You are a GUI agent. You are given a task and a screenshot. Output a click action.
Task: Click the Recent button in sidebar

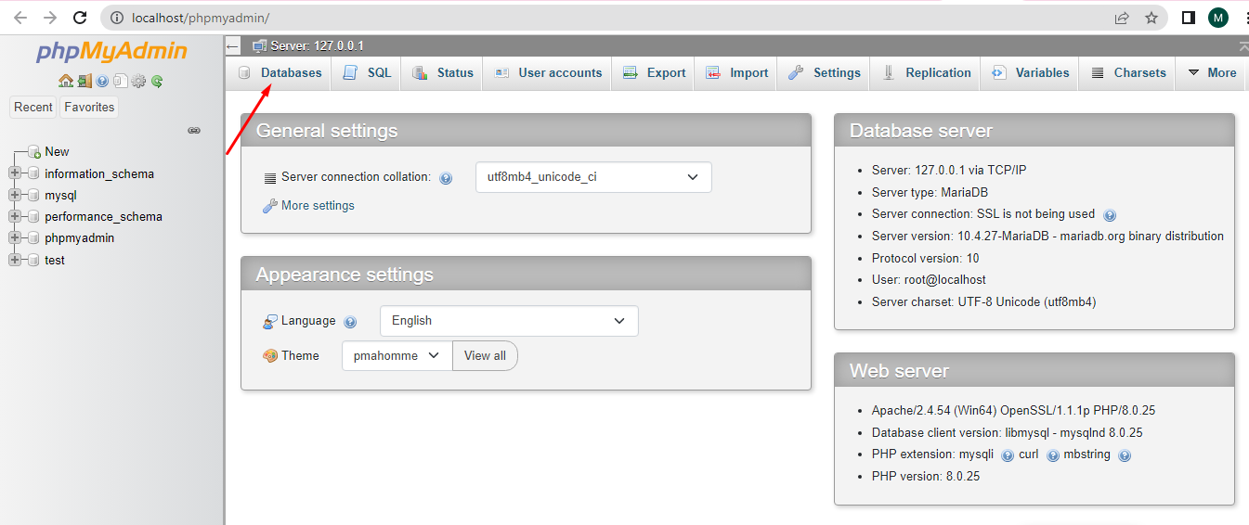pos(33,108)
